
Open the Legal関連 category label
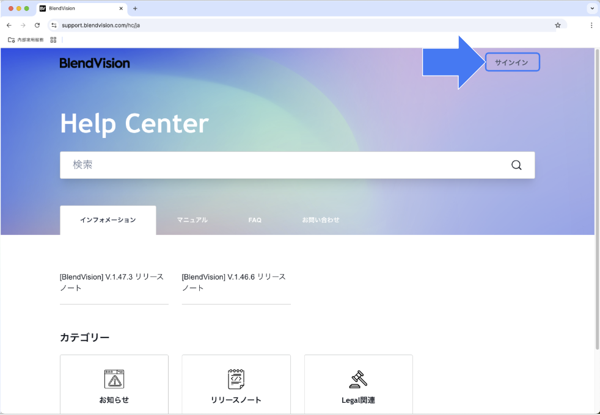pos(358,400)
